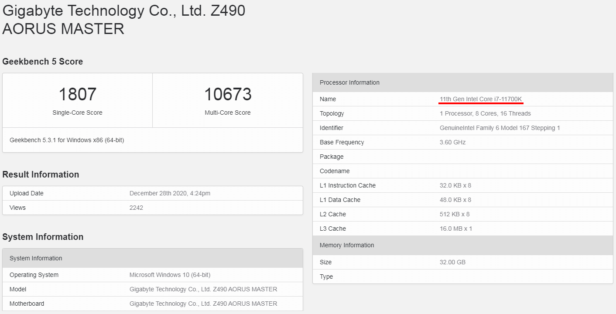Click the Views label

click(17, 208)
